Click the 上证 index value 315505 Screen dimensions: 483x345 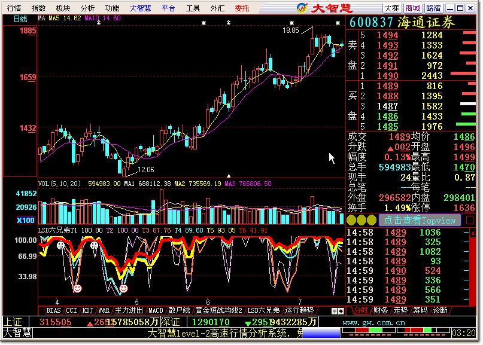[x=56, y=322]
